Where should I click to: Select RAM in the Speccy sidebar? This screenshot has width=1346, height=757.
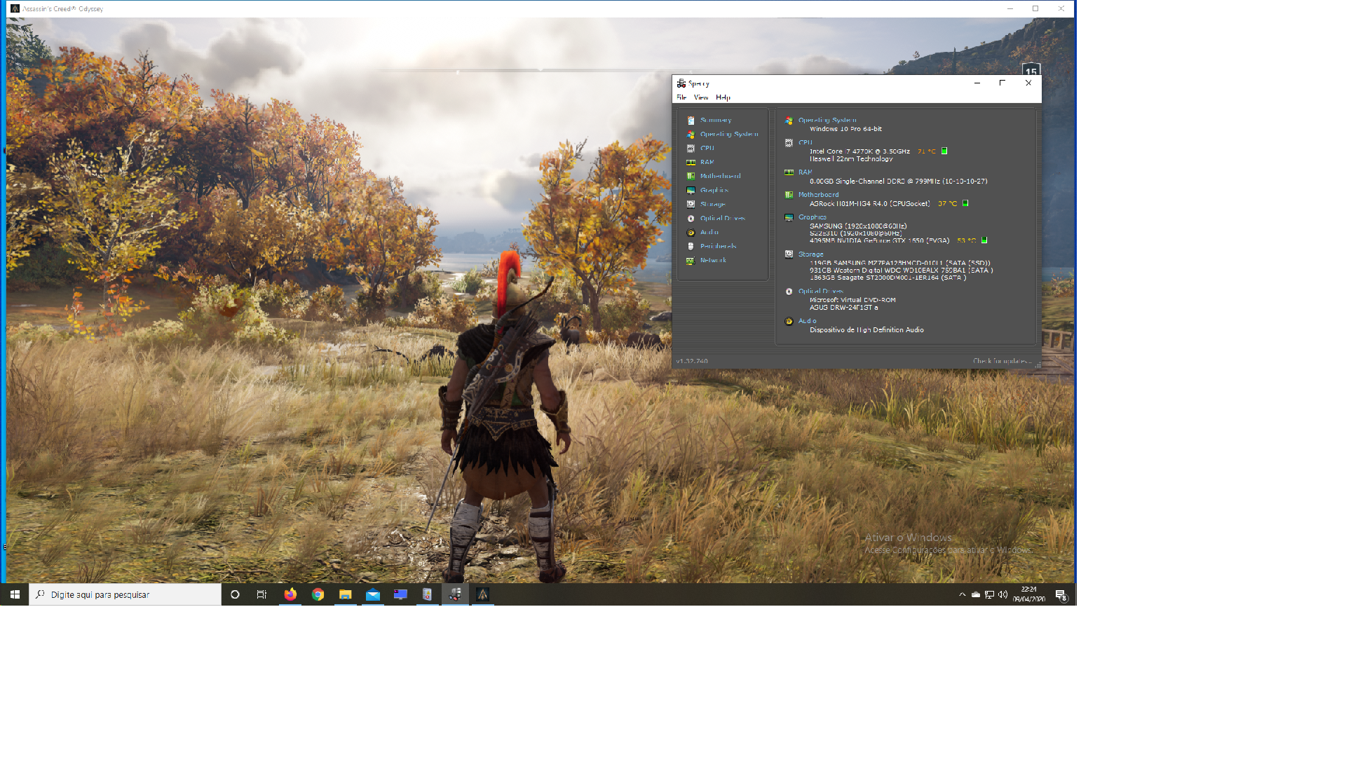click(707, 162)
